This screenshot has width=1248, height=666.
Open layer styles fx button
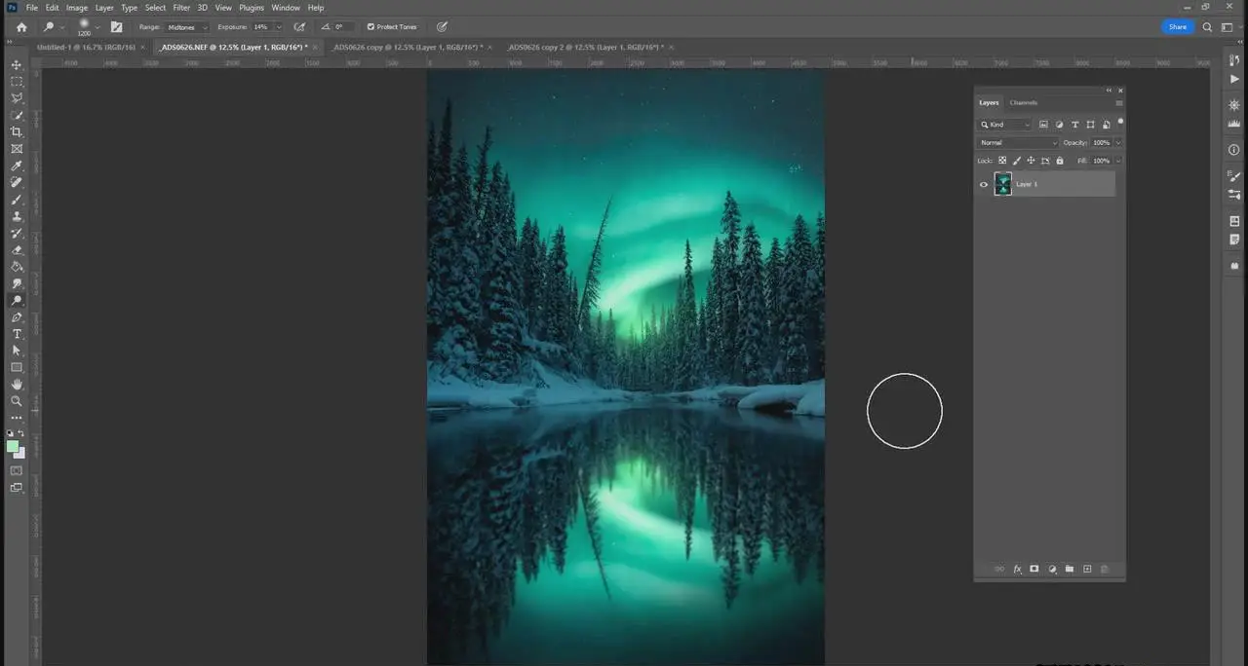point(1017,569)
